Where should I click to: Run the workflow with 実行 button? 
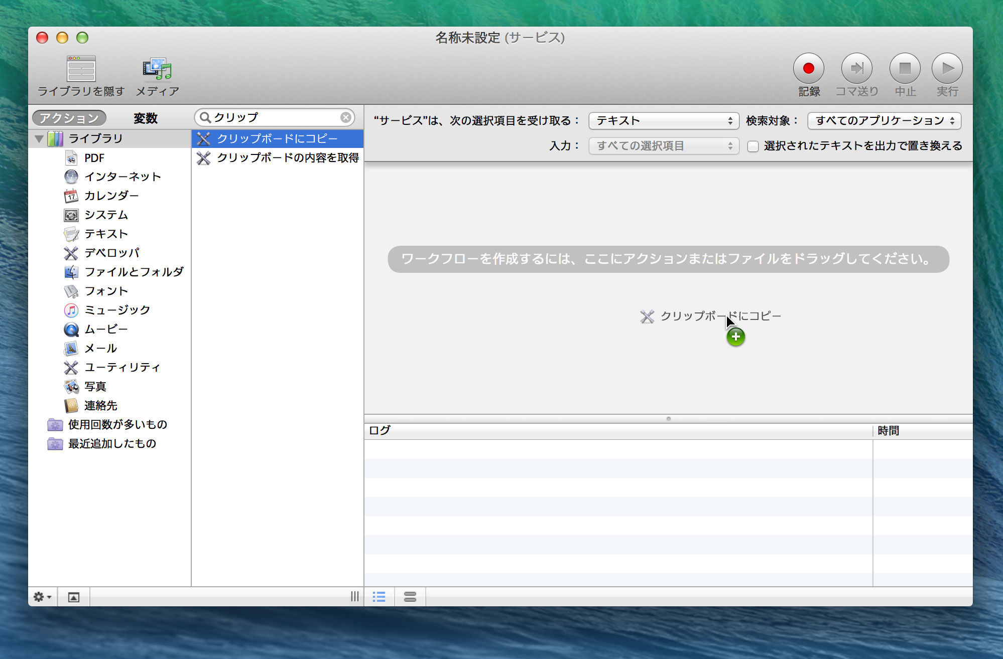point(947,68)
